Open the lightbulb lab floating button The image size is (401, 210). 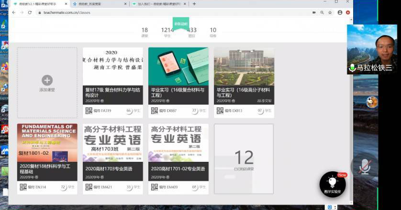pyautogui.click(x=332, y=184)
